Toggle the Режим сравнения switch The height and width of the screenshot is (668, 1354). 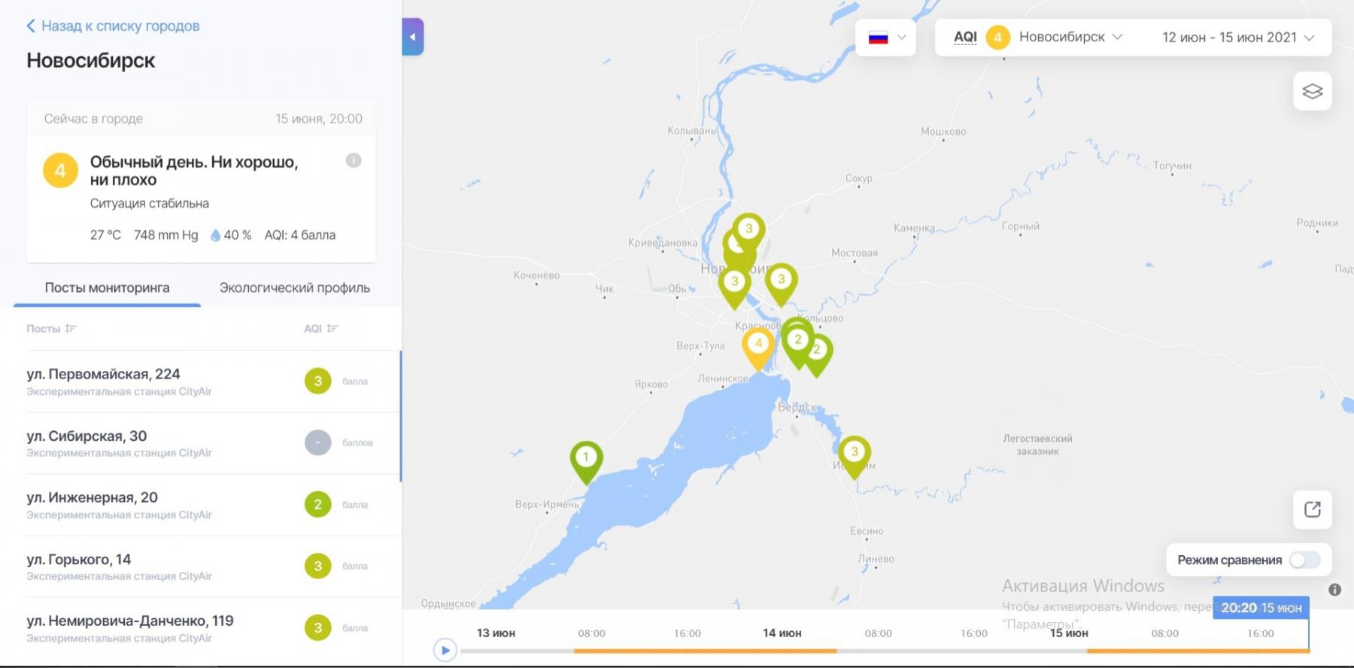(1304, 560)
